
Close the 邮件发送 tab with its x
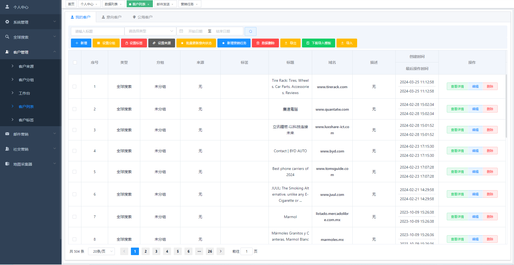click(172, 4)
